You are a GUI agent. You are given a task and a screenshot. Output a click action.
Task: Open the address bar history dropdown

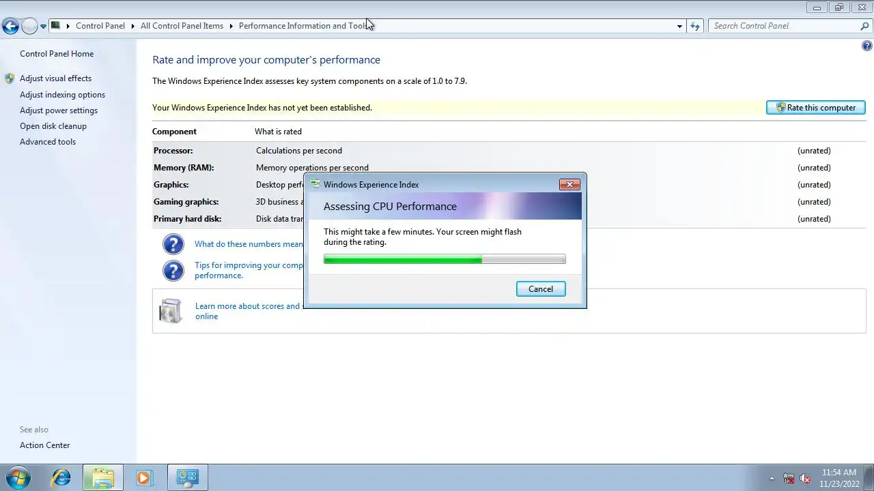pos(679,26)
